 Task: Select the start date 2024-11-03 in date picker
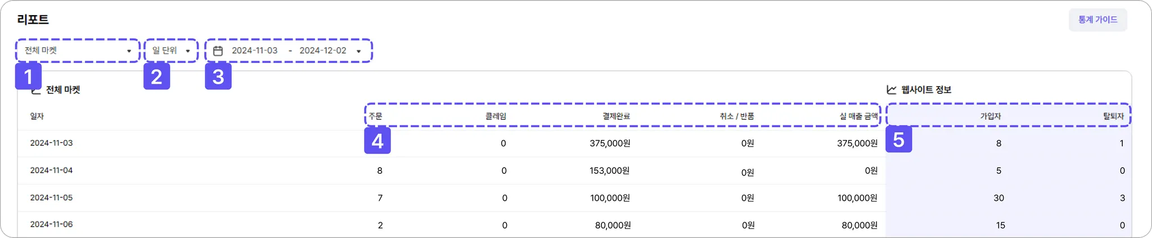(x=254, y=51)
